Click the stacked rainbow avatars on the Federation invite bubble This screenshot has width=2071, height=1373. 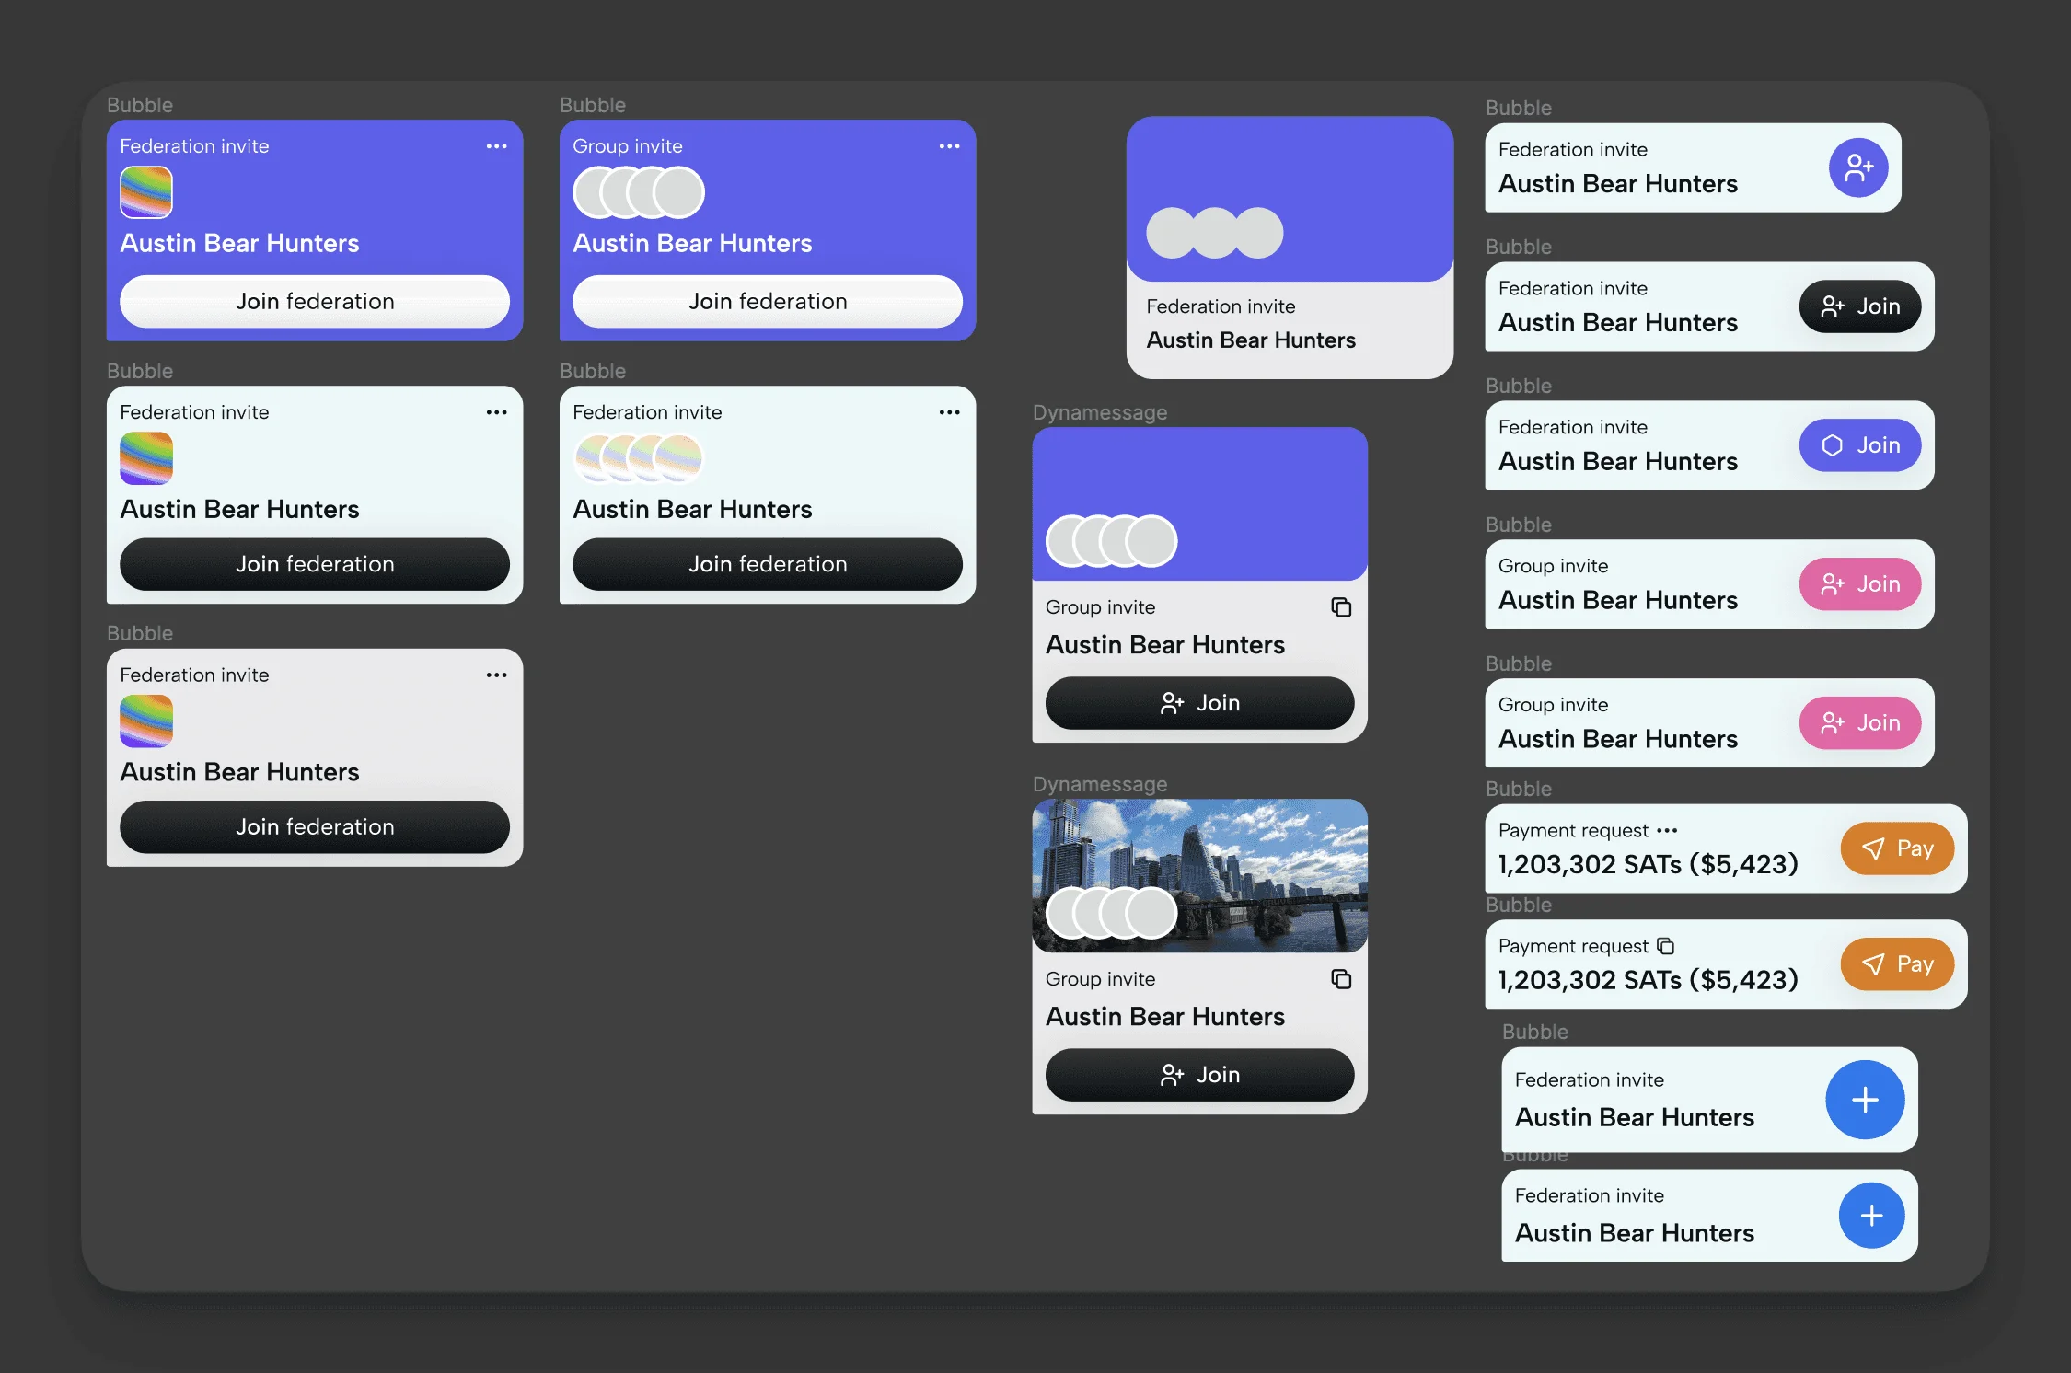pyautogui.click(x=638, y=456)
